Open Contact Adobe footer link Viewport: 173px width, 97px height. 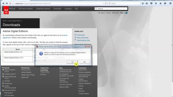pyautogui.click(x=84, y=93)
